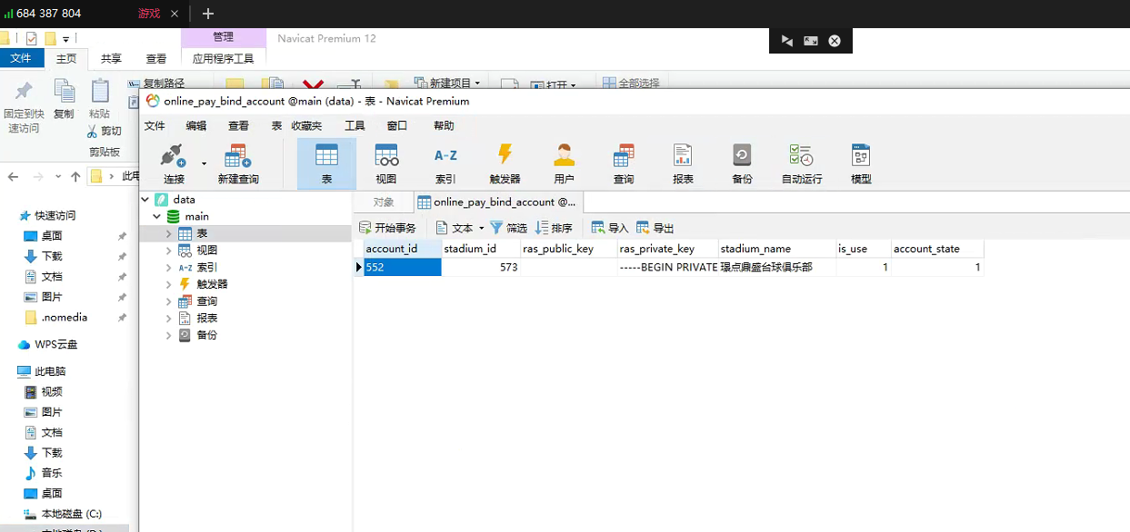This screenshot has width=1130, height=532.
Task: Select the cell containing 552
Action: pos(403,267)
